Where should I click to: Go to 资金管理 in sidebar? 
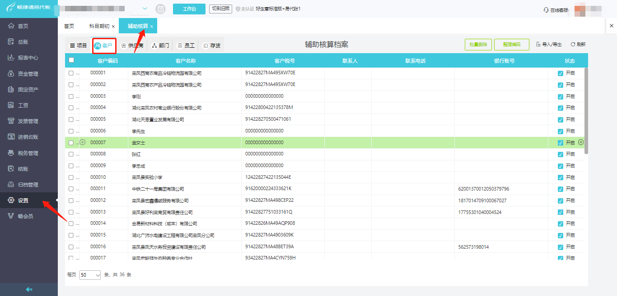coord(29,73)
